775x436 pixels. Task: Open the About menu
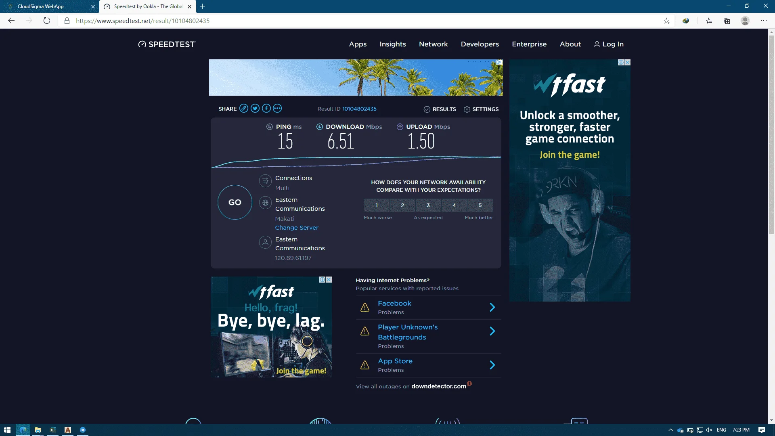tap(570, 44)
